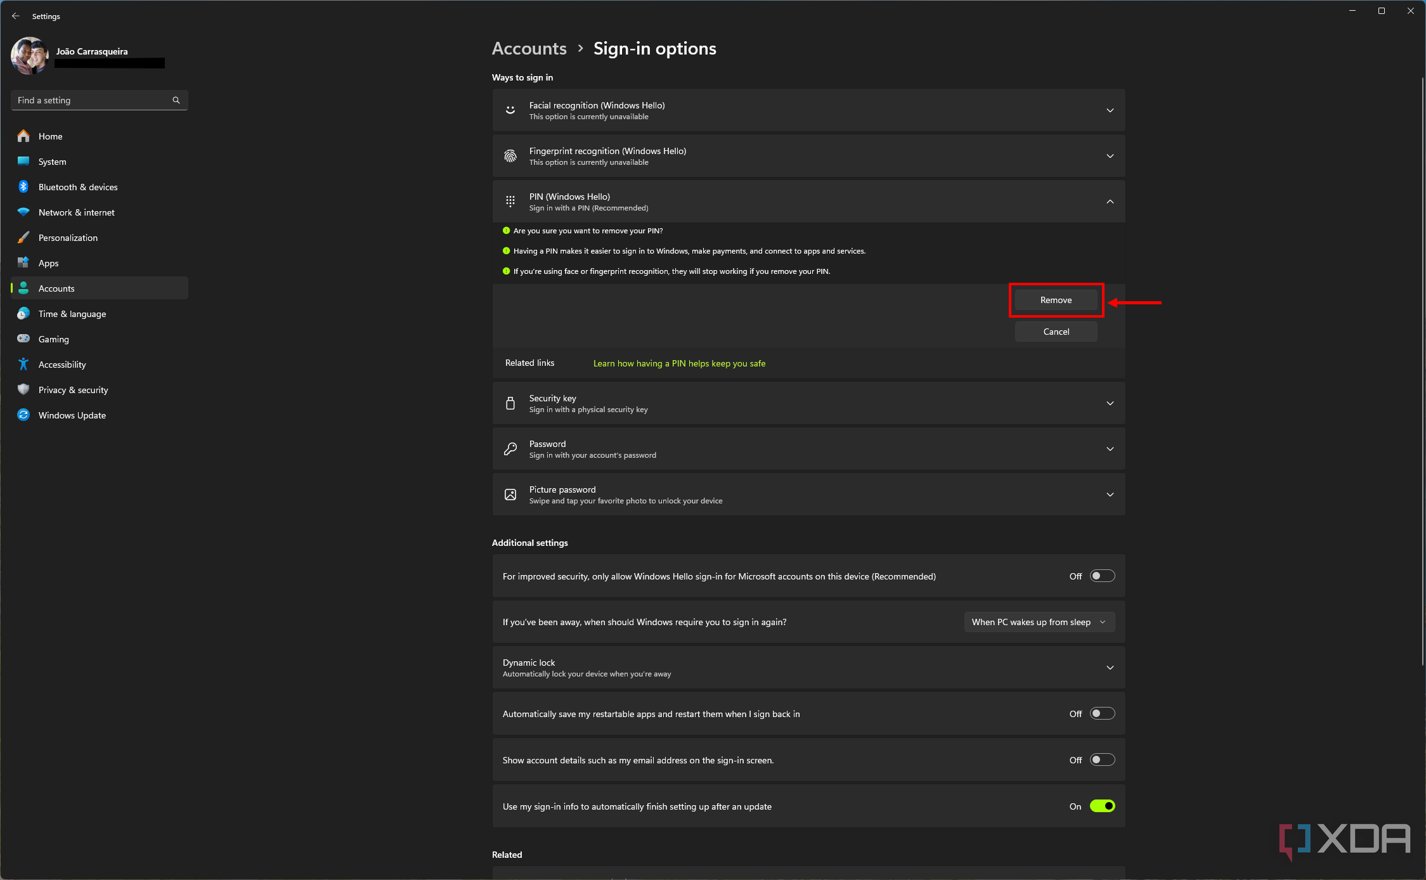Viewport: 1426px width, 880px height.
Task: Click Cancel in PIN removal prompt
Action: click(x=1056, y=332)
